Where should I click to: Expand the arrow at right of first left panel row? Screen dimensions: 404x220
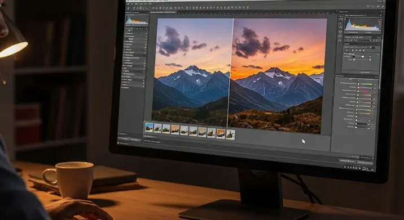tap(146, 34)
